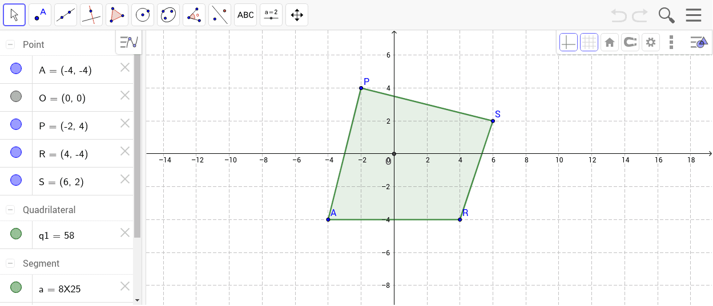Delete point O entry

(x=125, y=95)
